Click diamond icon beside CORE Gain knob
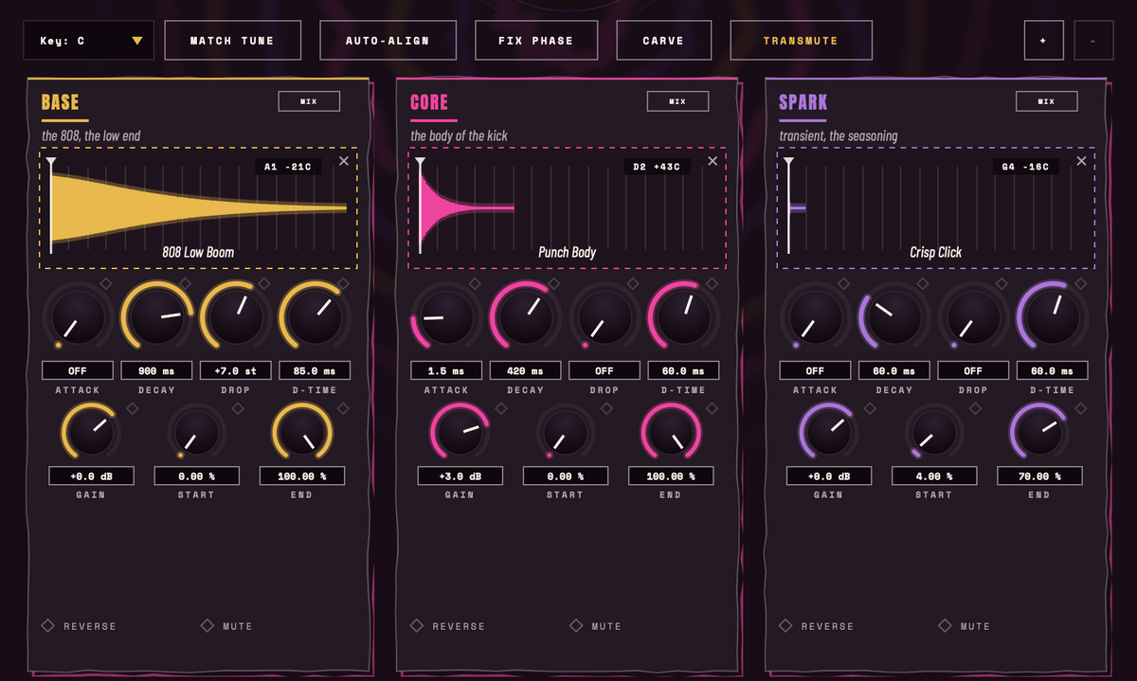Viewport: 1137px width, 681px height. point(501,408)
